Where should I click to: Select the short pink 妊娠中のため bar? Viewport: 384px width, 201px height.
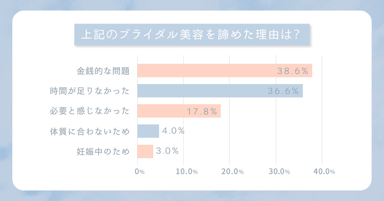coord(145,151)
